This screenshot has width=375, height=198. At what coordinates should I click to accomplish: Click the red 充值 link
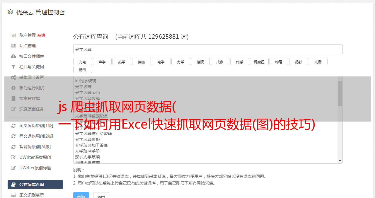pyautogui.click(x=41, y=35)
